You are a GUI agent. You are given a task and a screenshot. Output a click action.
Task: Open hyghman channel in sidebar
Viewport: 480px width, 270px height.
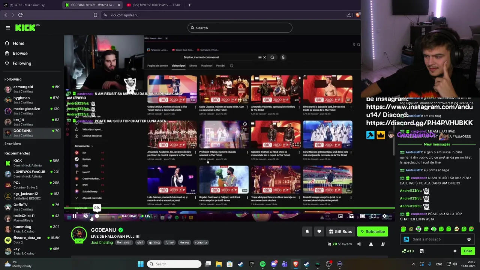point(32,100)
